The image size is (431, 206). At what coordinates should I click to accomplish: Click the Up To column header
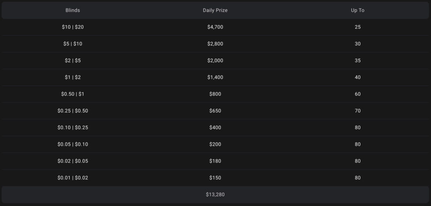(358, 10)
